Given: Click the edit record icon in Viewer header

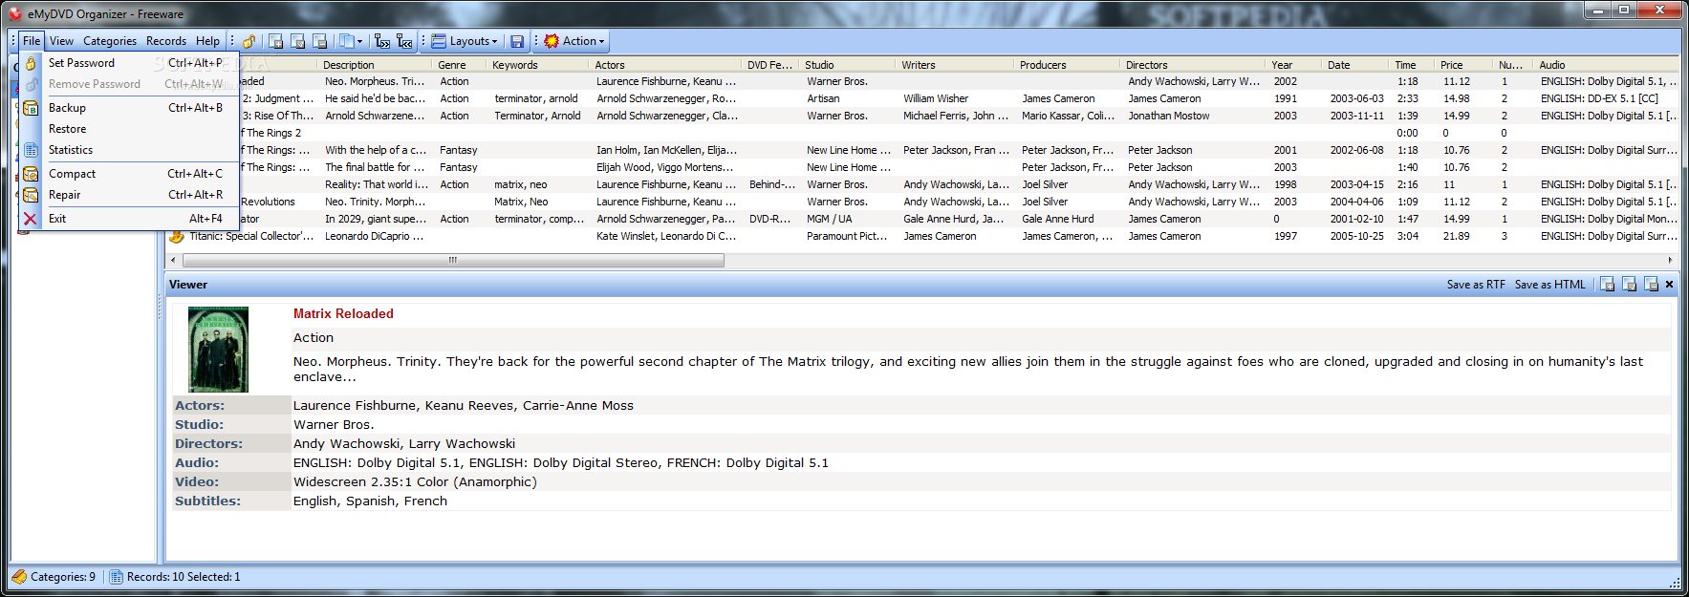Looking at the screenshot, I should point(1630,285).
